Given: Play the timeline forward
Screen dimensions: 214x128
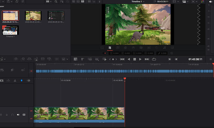Looking at the screenshot, I should coord(140,59).
